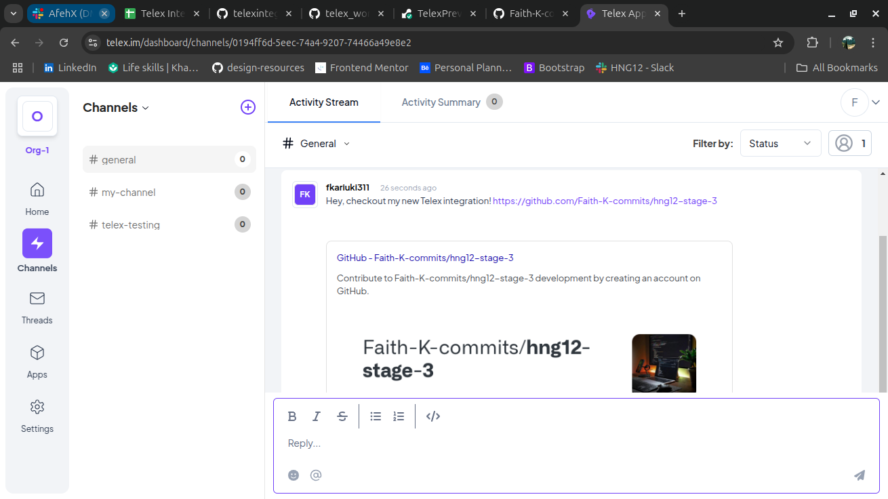
Task: Open HNG12 - Slack bookmark
Action: 634,68
